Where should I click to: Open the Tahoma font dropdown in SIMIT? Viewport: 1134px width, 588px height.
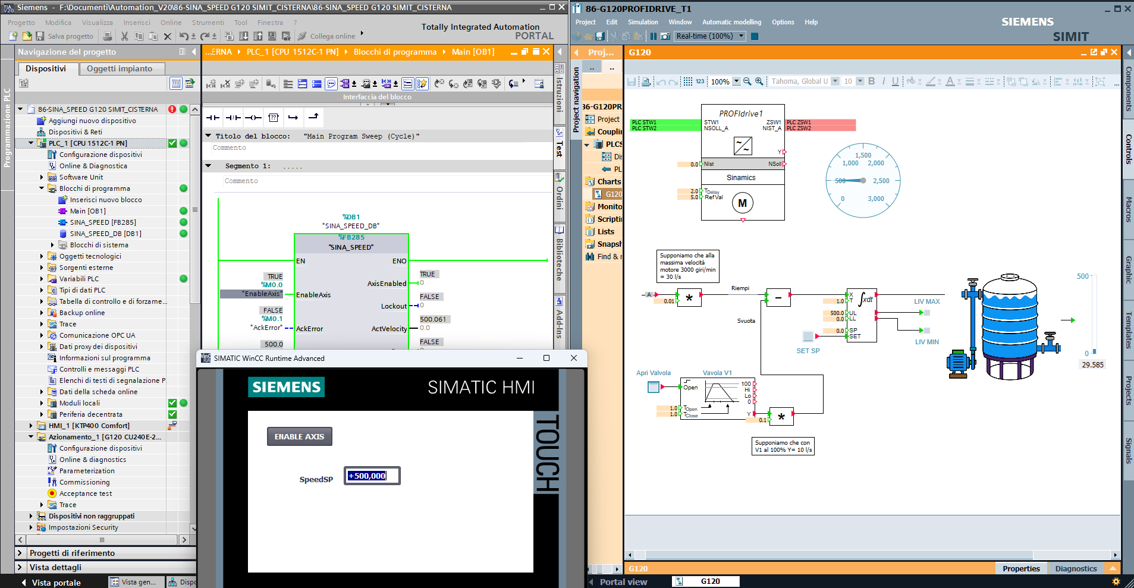click(x=835, y=81)
